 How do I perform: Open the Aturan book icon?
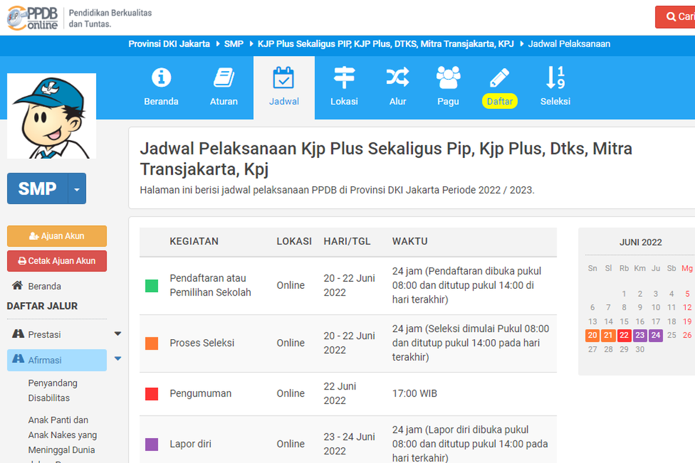224,78
